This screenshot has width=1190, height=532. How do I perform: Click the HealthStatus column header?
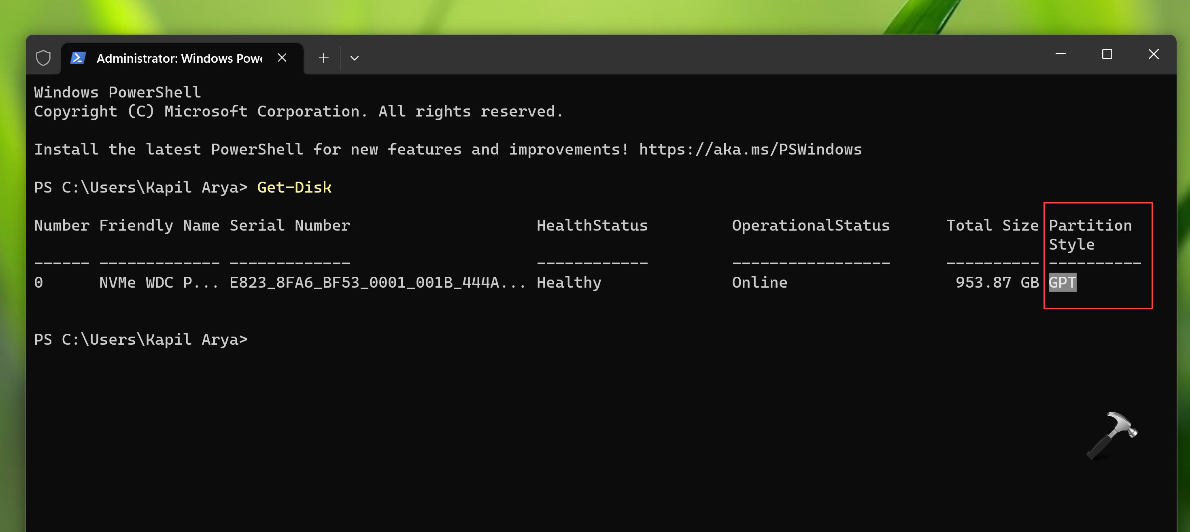pyautogui.click(x=593, y=225)
